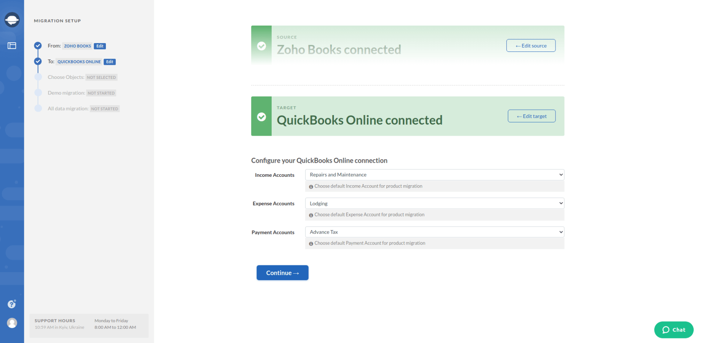Click the ZOHO BOOKS source tag
Viewport: 701px width, 343px height.
(x=77, y=46)
